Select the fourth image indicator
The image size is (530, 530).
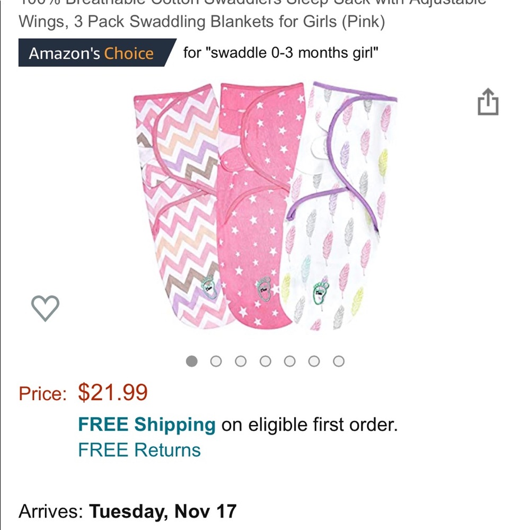point(266,361)
